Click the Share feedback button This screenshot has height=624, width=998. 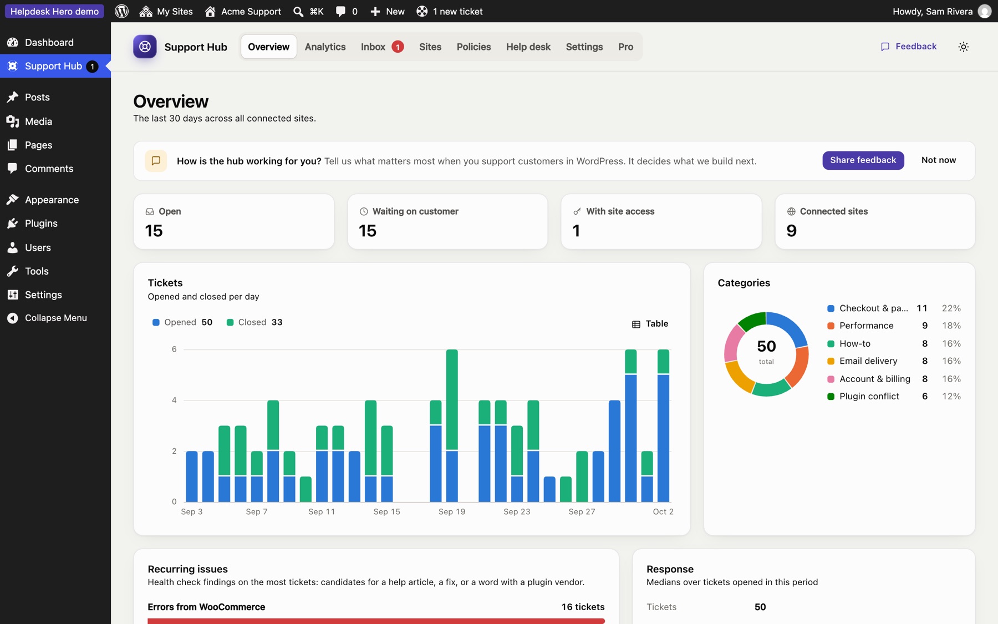(863, 160)
